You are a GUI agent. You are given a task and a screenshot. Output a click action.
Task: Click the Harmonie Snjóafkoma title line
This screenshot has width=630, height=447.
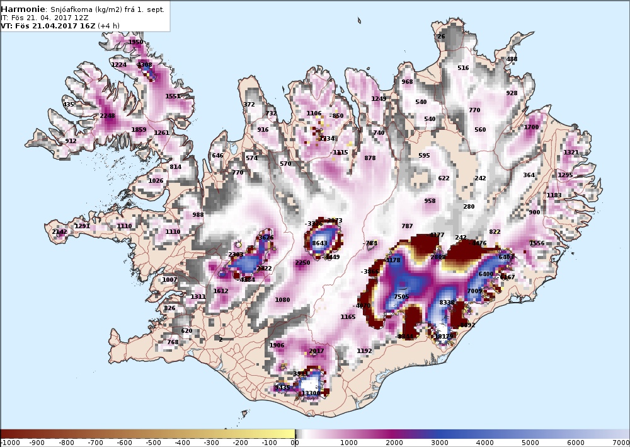(x=83, y=9)
